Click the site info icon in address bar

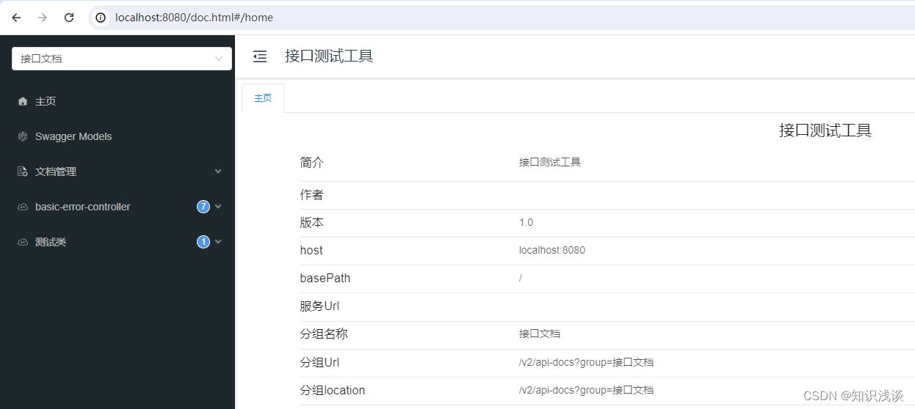101,18
